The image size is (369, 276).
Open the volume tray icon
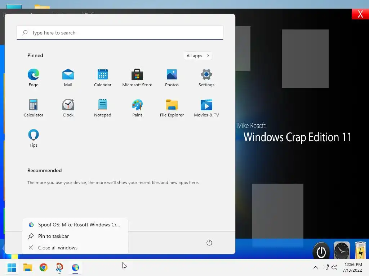click(x=334, y=267)
